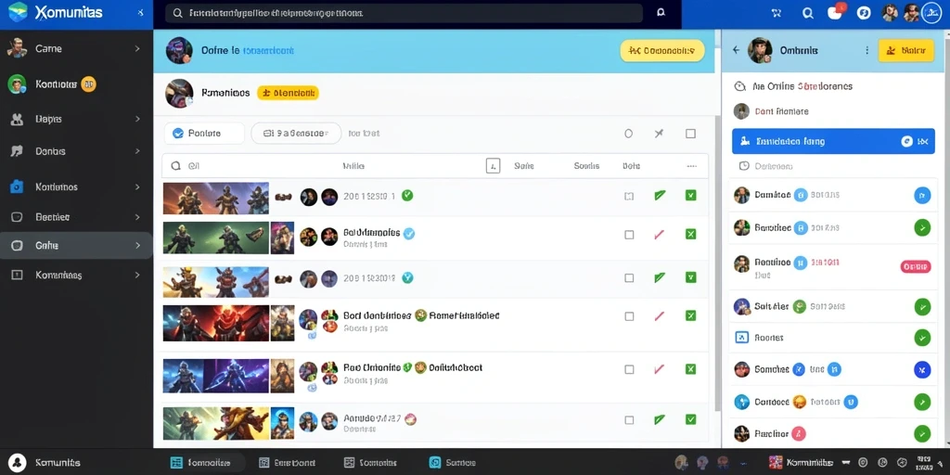Click the blue round button in the first member row

(922, 195)
